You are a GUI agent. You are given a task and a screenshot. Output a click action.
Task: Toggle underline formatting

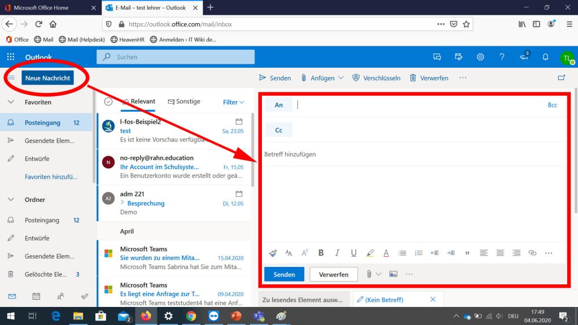[354, 253]
